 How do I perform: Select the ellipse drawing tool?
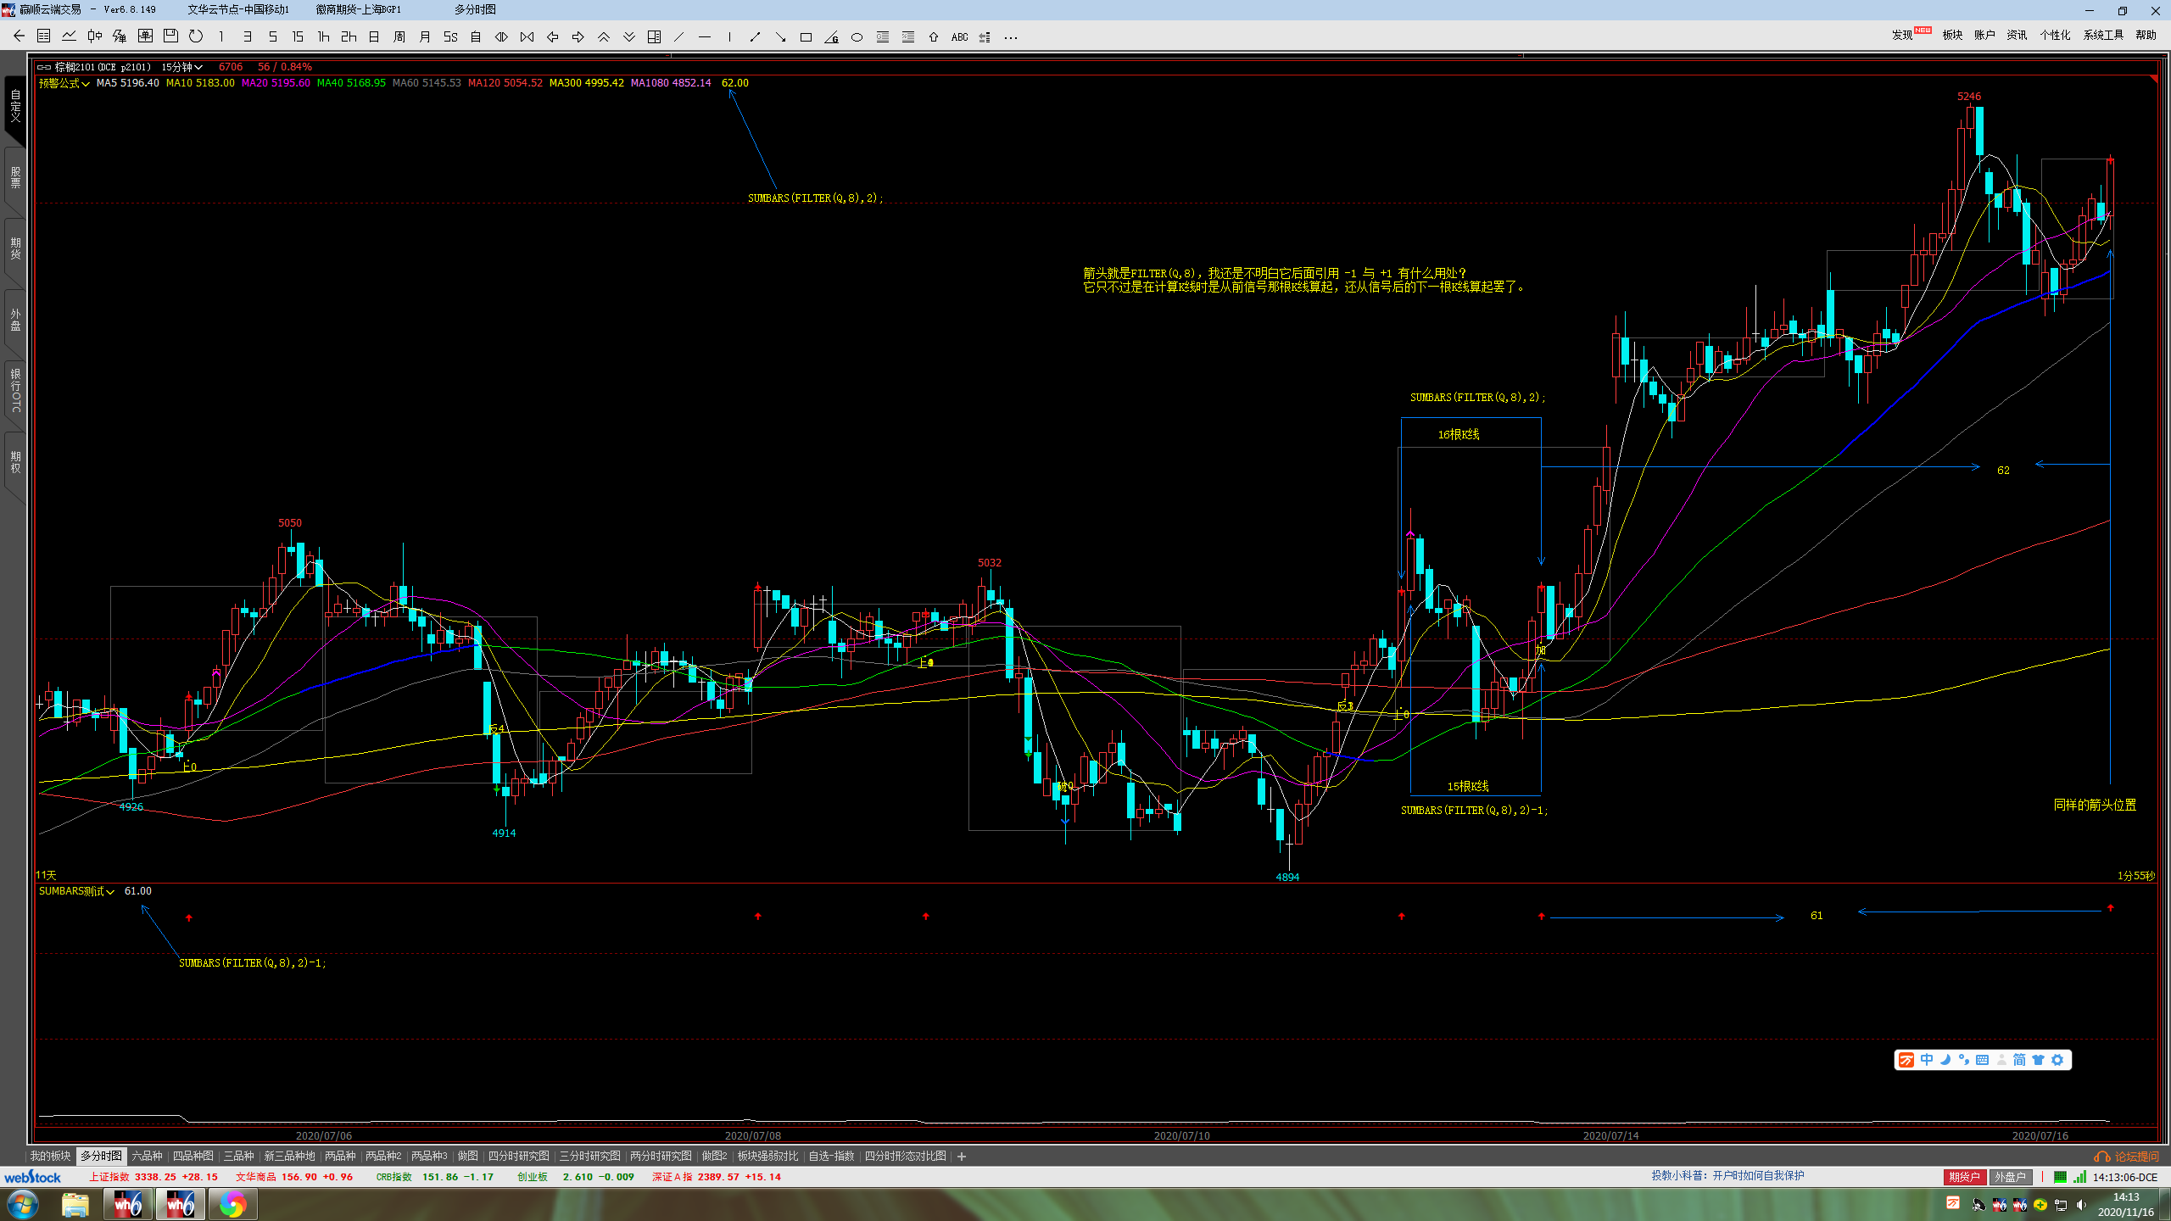[857, 37]
